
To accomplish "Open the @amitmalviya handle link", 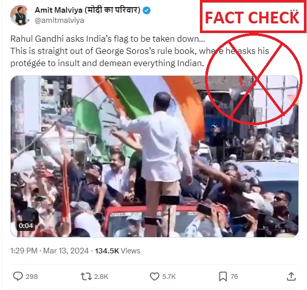I will click(x=59, y=20).
